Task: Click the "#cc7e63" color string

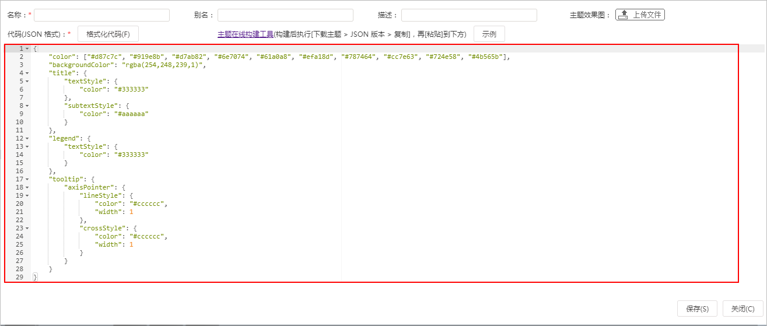Action: pos(401,57)
